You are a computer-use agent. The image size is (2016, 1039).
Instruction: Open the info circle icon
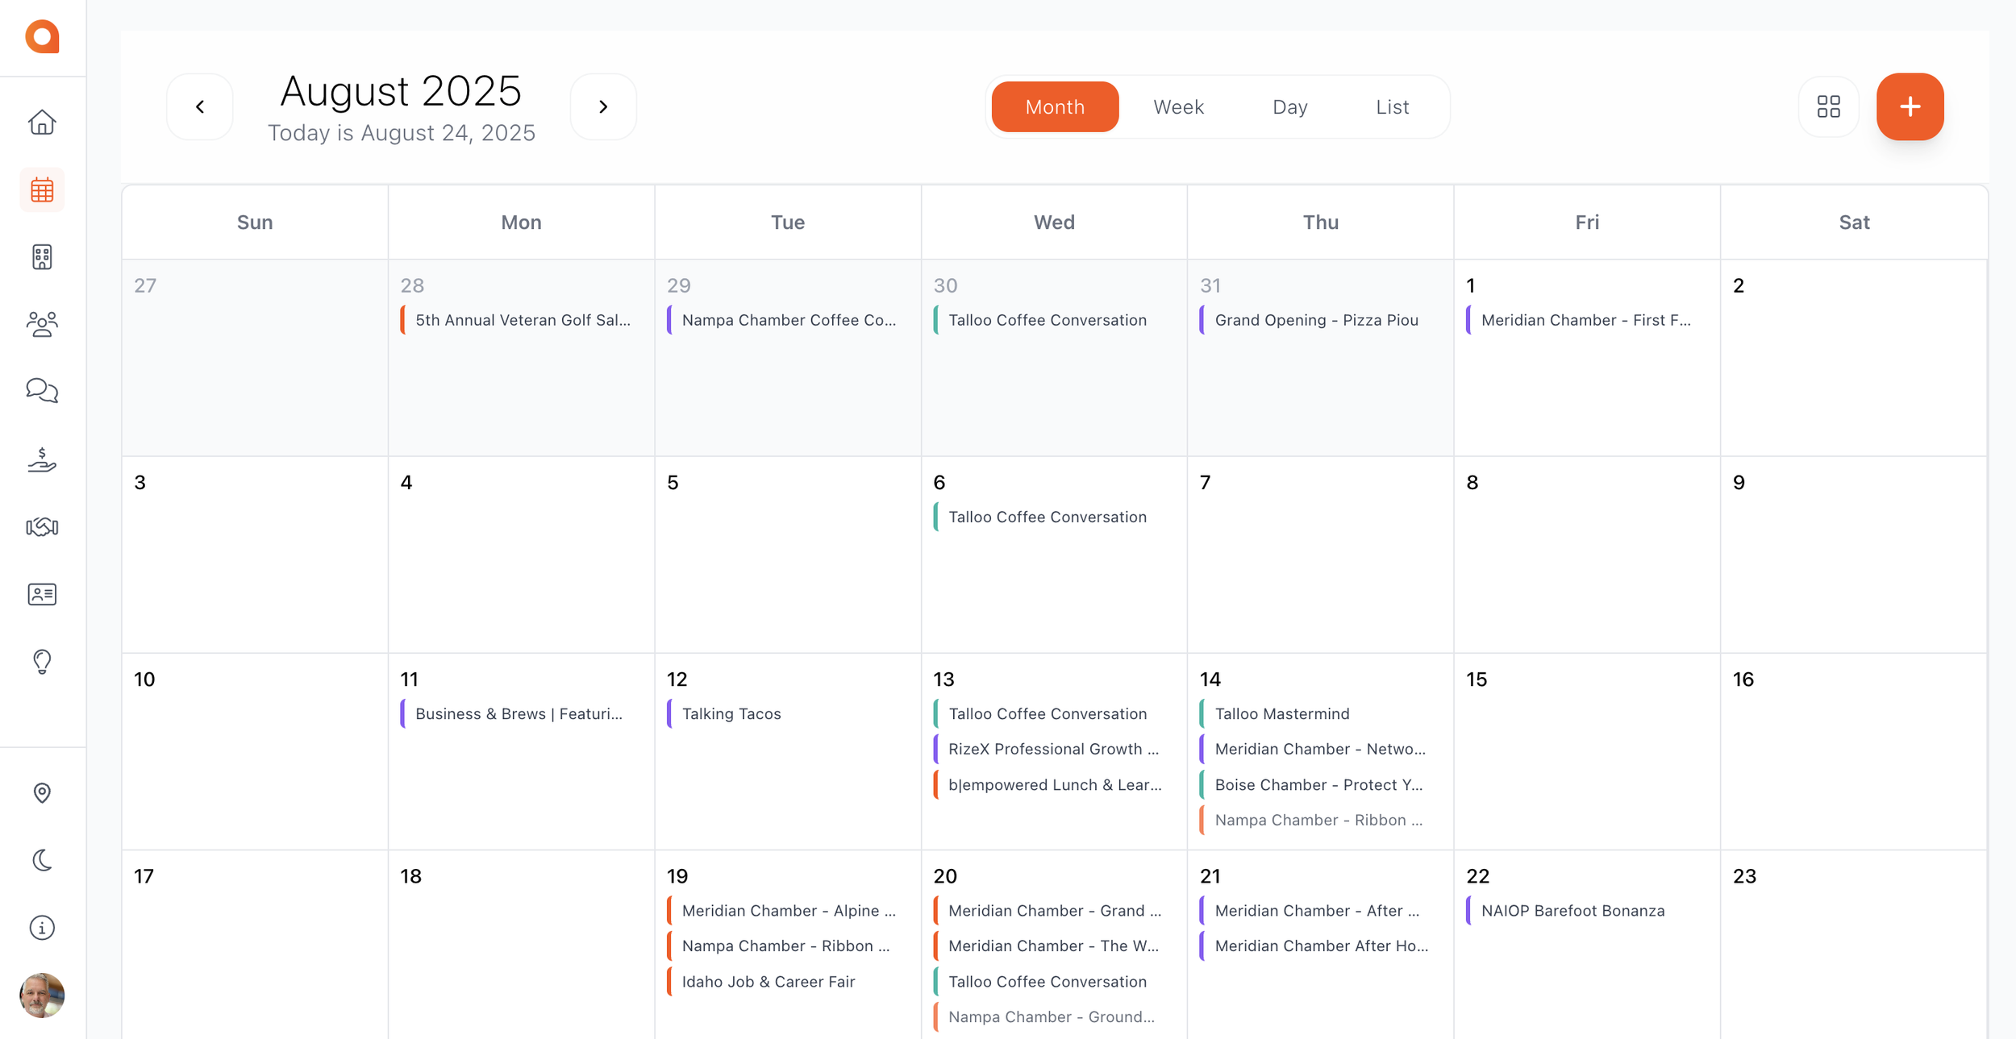(42, 928)
